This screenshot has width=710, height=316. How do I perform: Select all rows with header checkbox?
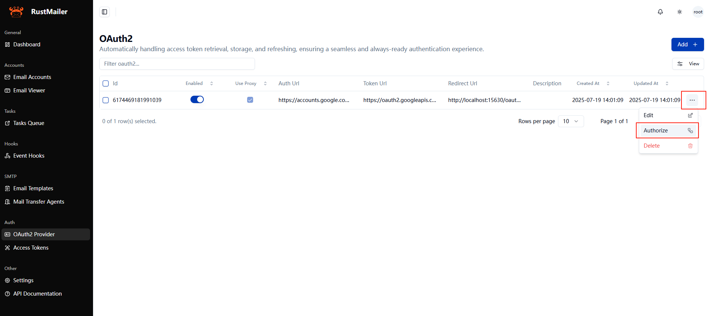tap(106, 83)
